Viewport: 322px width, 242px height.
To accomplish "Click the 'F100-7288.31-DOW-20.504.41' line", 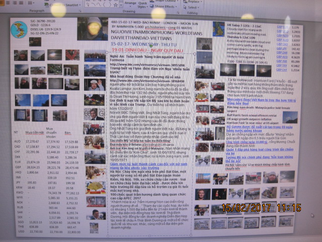I will point(247,62).
